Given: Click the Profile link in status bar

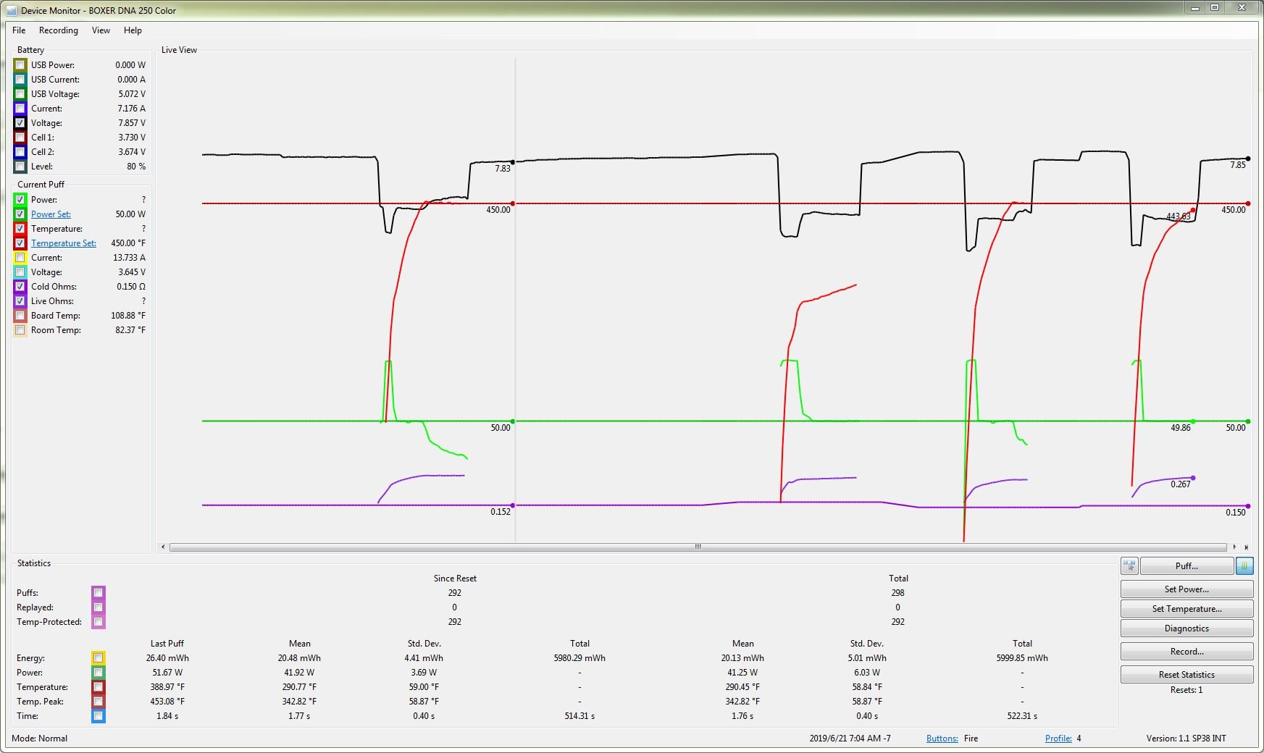Looking at the screenshot, I should click(1058, 739).
